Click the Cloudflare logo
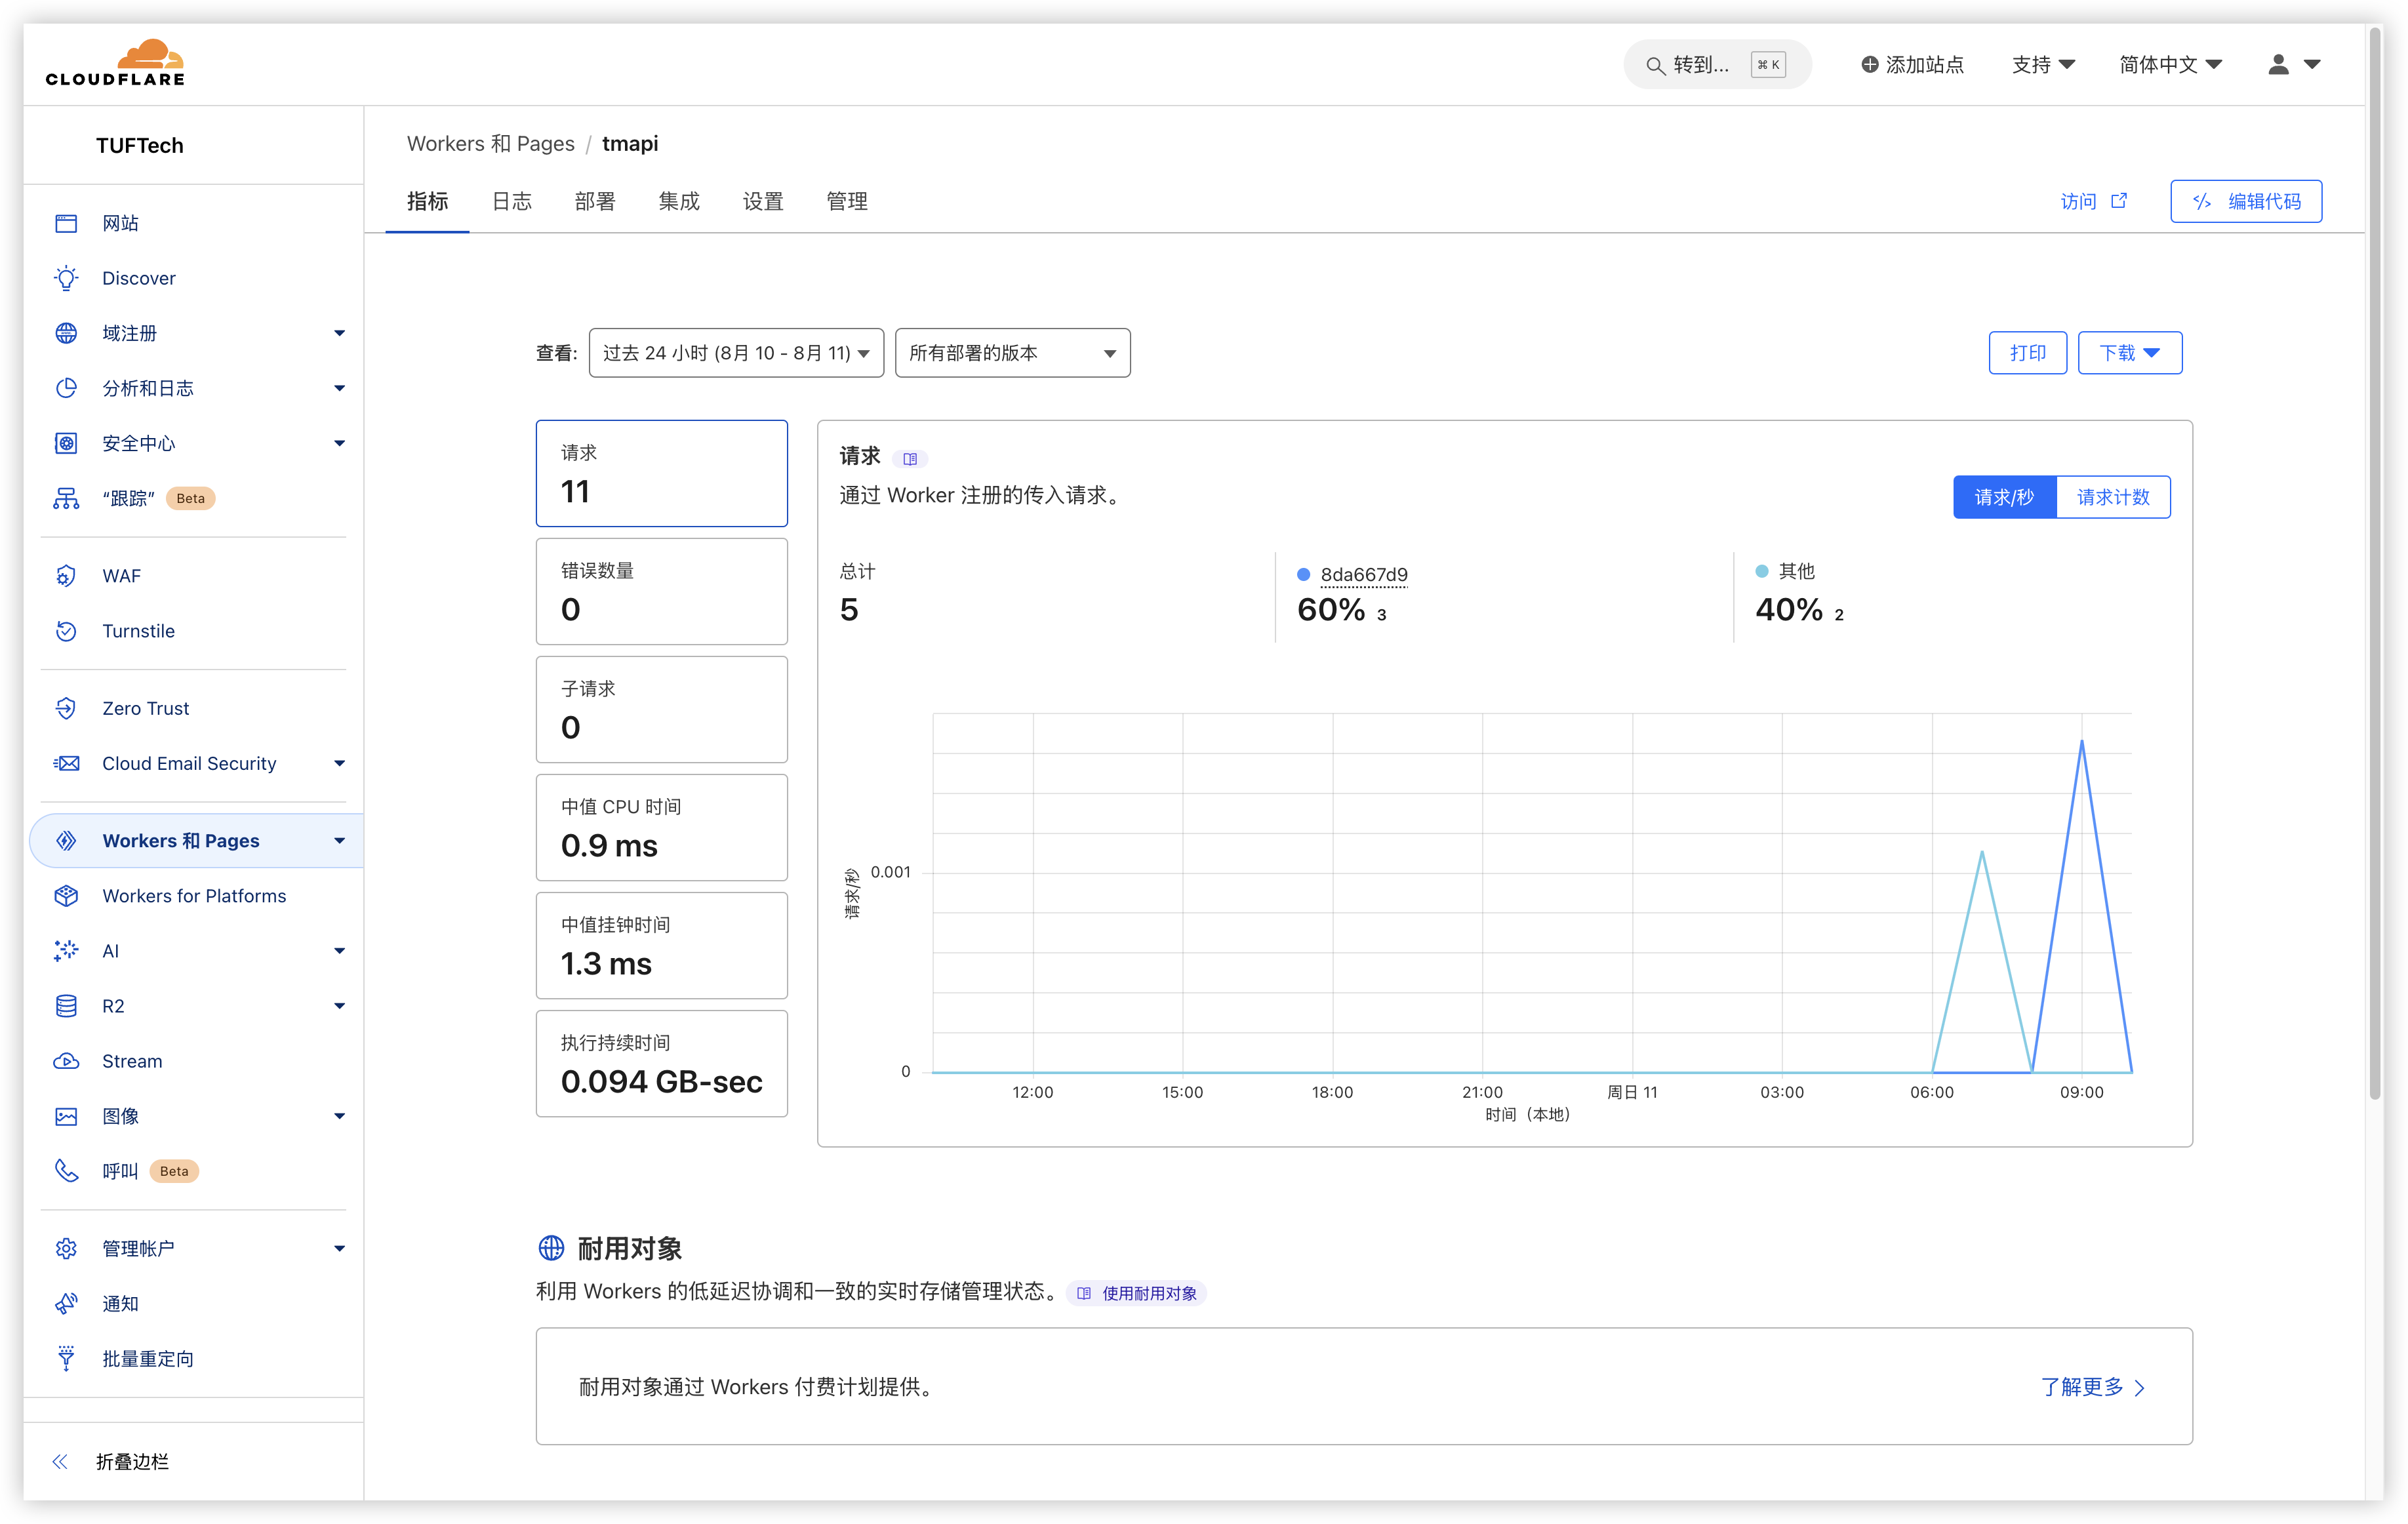The height and width of the screenshot is (1524, 2408). point(115,63)
